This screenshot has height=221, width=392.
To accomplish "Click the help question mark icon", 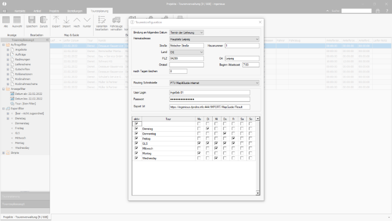I will click(x=387, y=11).
